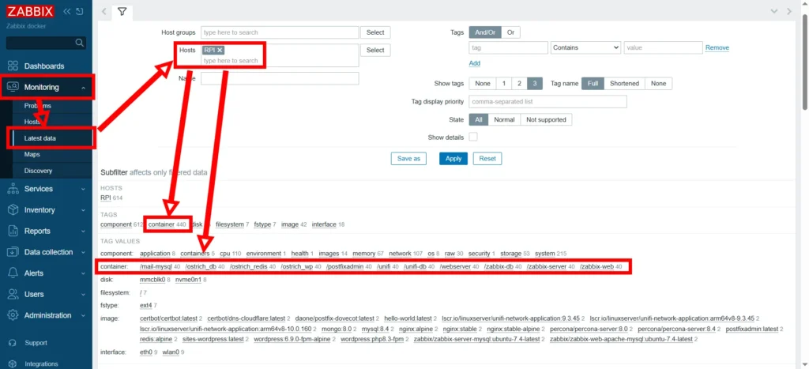This screenshot has width=809, height=369.
Task: Set tag evaluation to Or
Action: coord(510,32)
